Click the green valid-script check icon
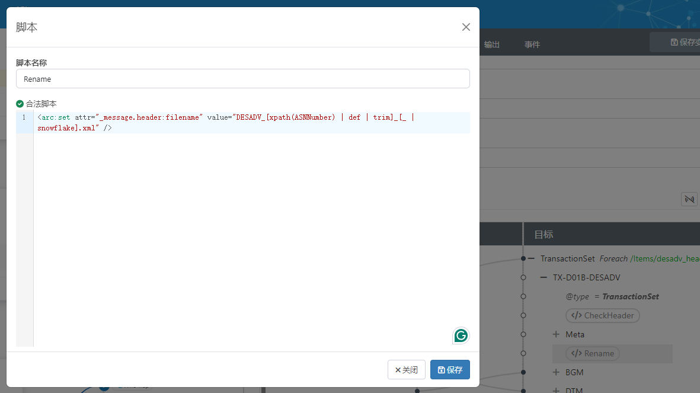The image size is (700, 393). tap(20, 103)
